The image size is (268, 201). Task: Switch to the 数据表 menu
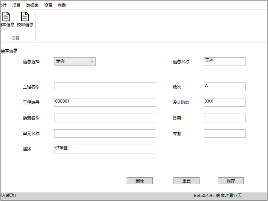click(31, 5)
